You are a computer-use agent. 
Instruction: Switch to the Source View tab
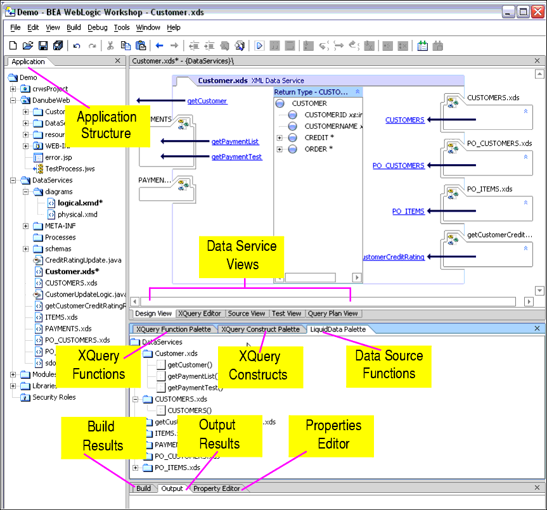tap(247, 314)
